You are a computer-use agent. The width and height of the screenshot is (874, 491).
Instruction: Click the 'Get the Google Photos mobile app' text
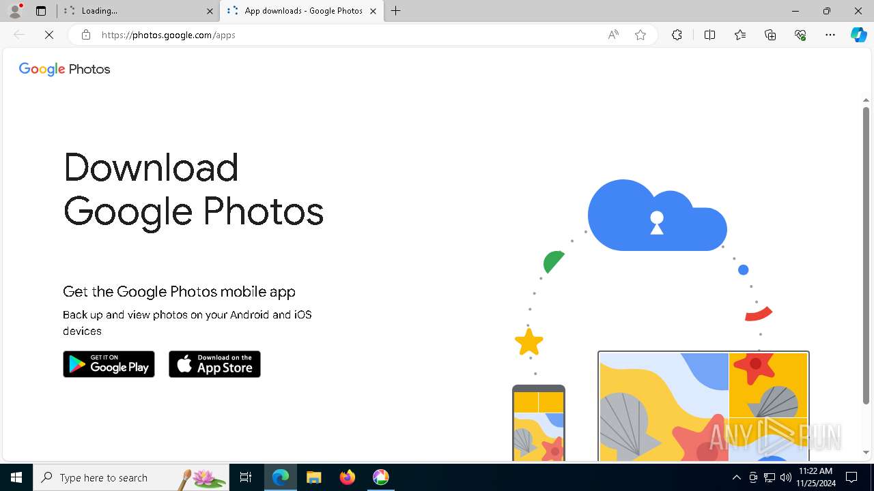click(179, 292)
